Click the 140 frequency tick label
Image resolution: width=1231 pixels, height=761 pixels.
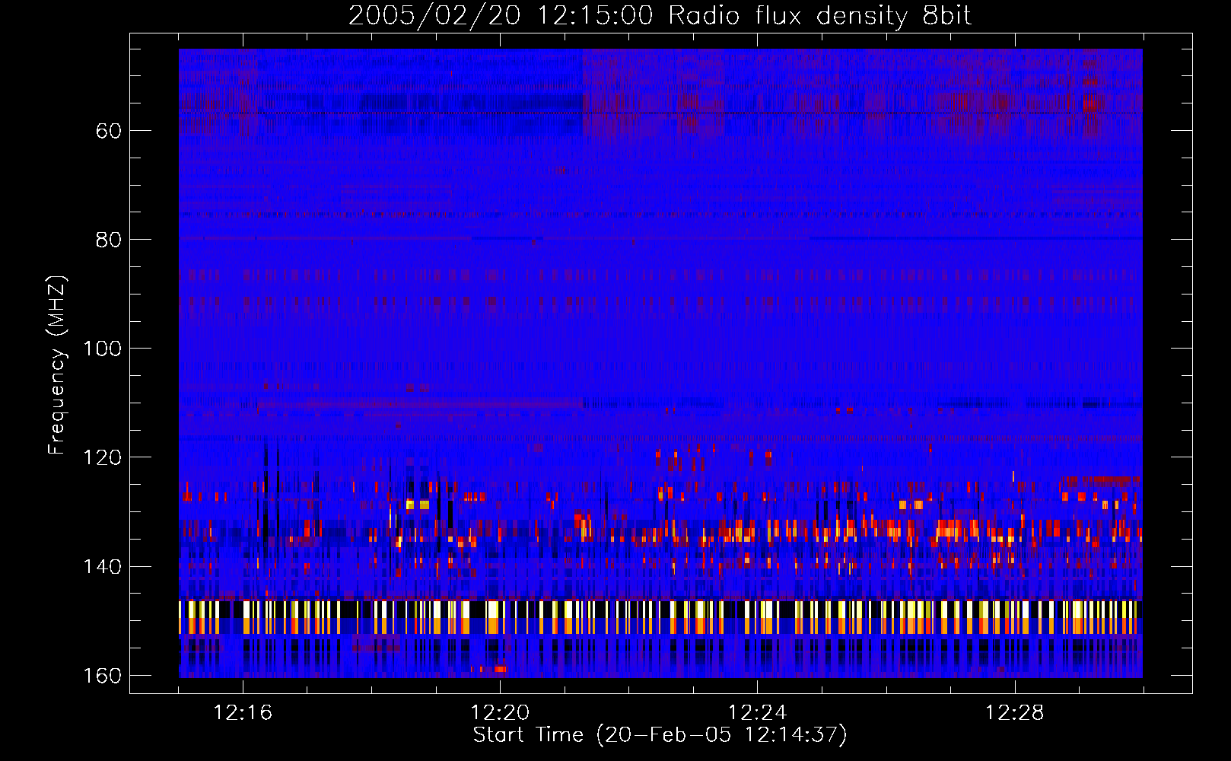[x=101, y=567]
